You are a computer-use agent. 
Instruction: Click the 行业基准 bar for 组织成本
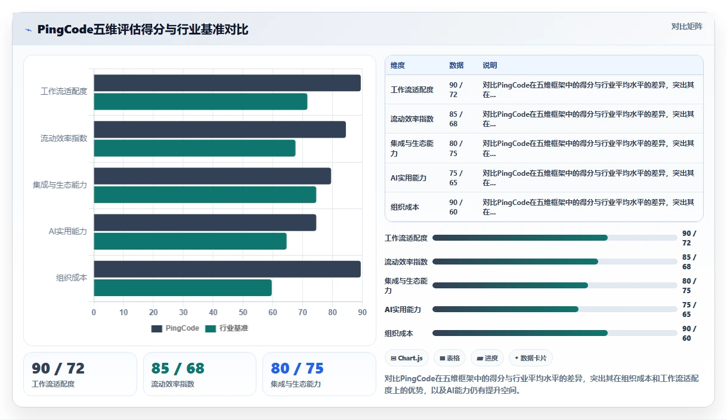[182, 287]
